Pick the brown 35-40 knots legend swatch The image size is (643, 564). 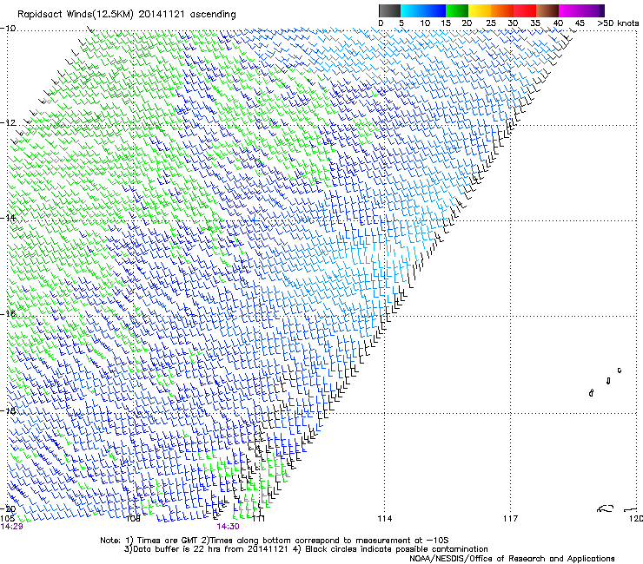tap(547, 10)
